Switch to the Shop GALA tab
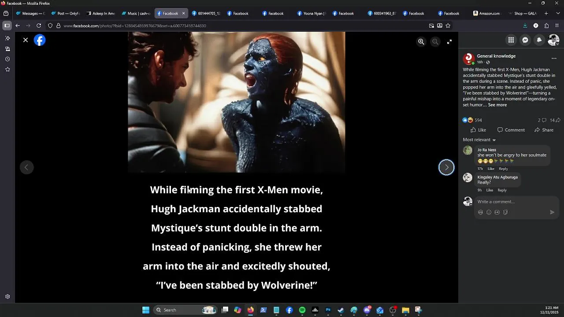564x317 pixels. pyautogui.click(x=522, y=13)
